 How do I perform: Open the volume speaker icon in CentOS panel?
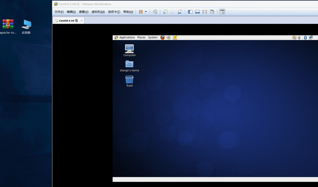pos(300,37)
